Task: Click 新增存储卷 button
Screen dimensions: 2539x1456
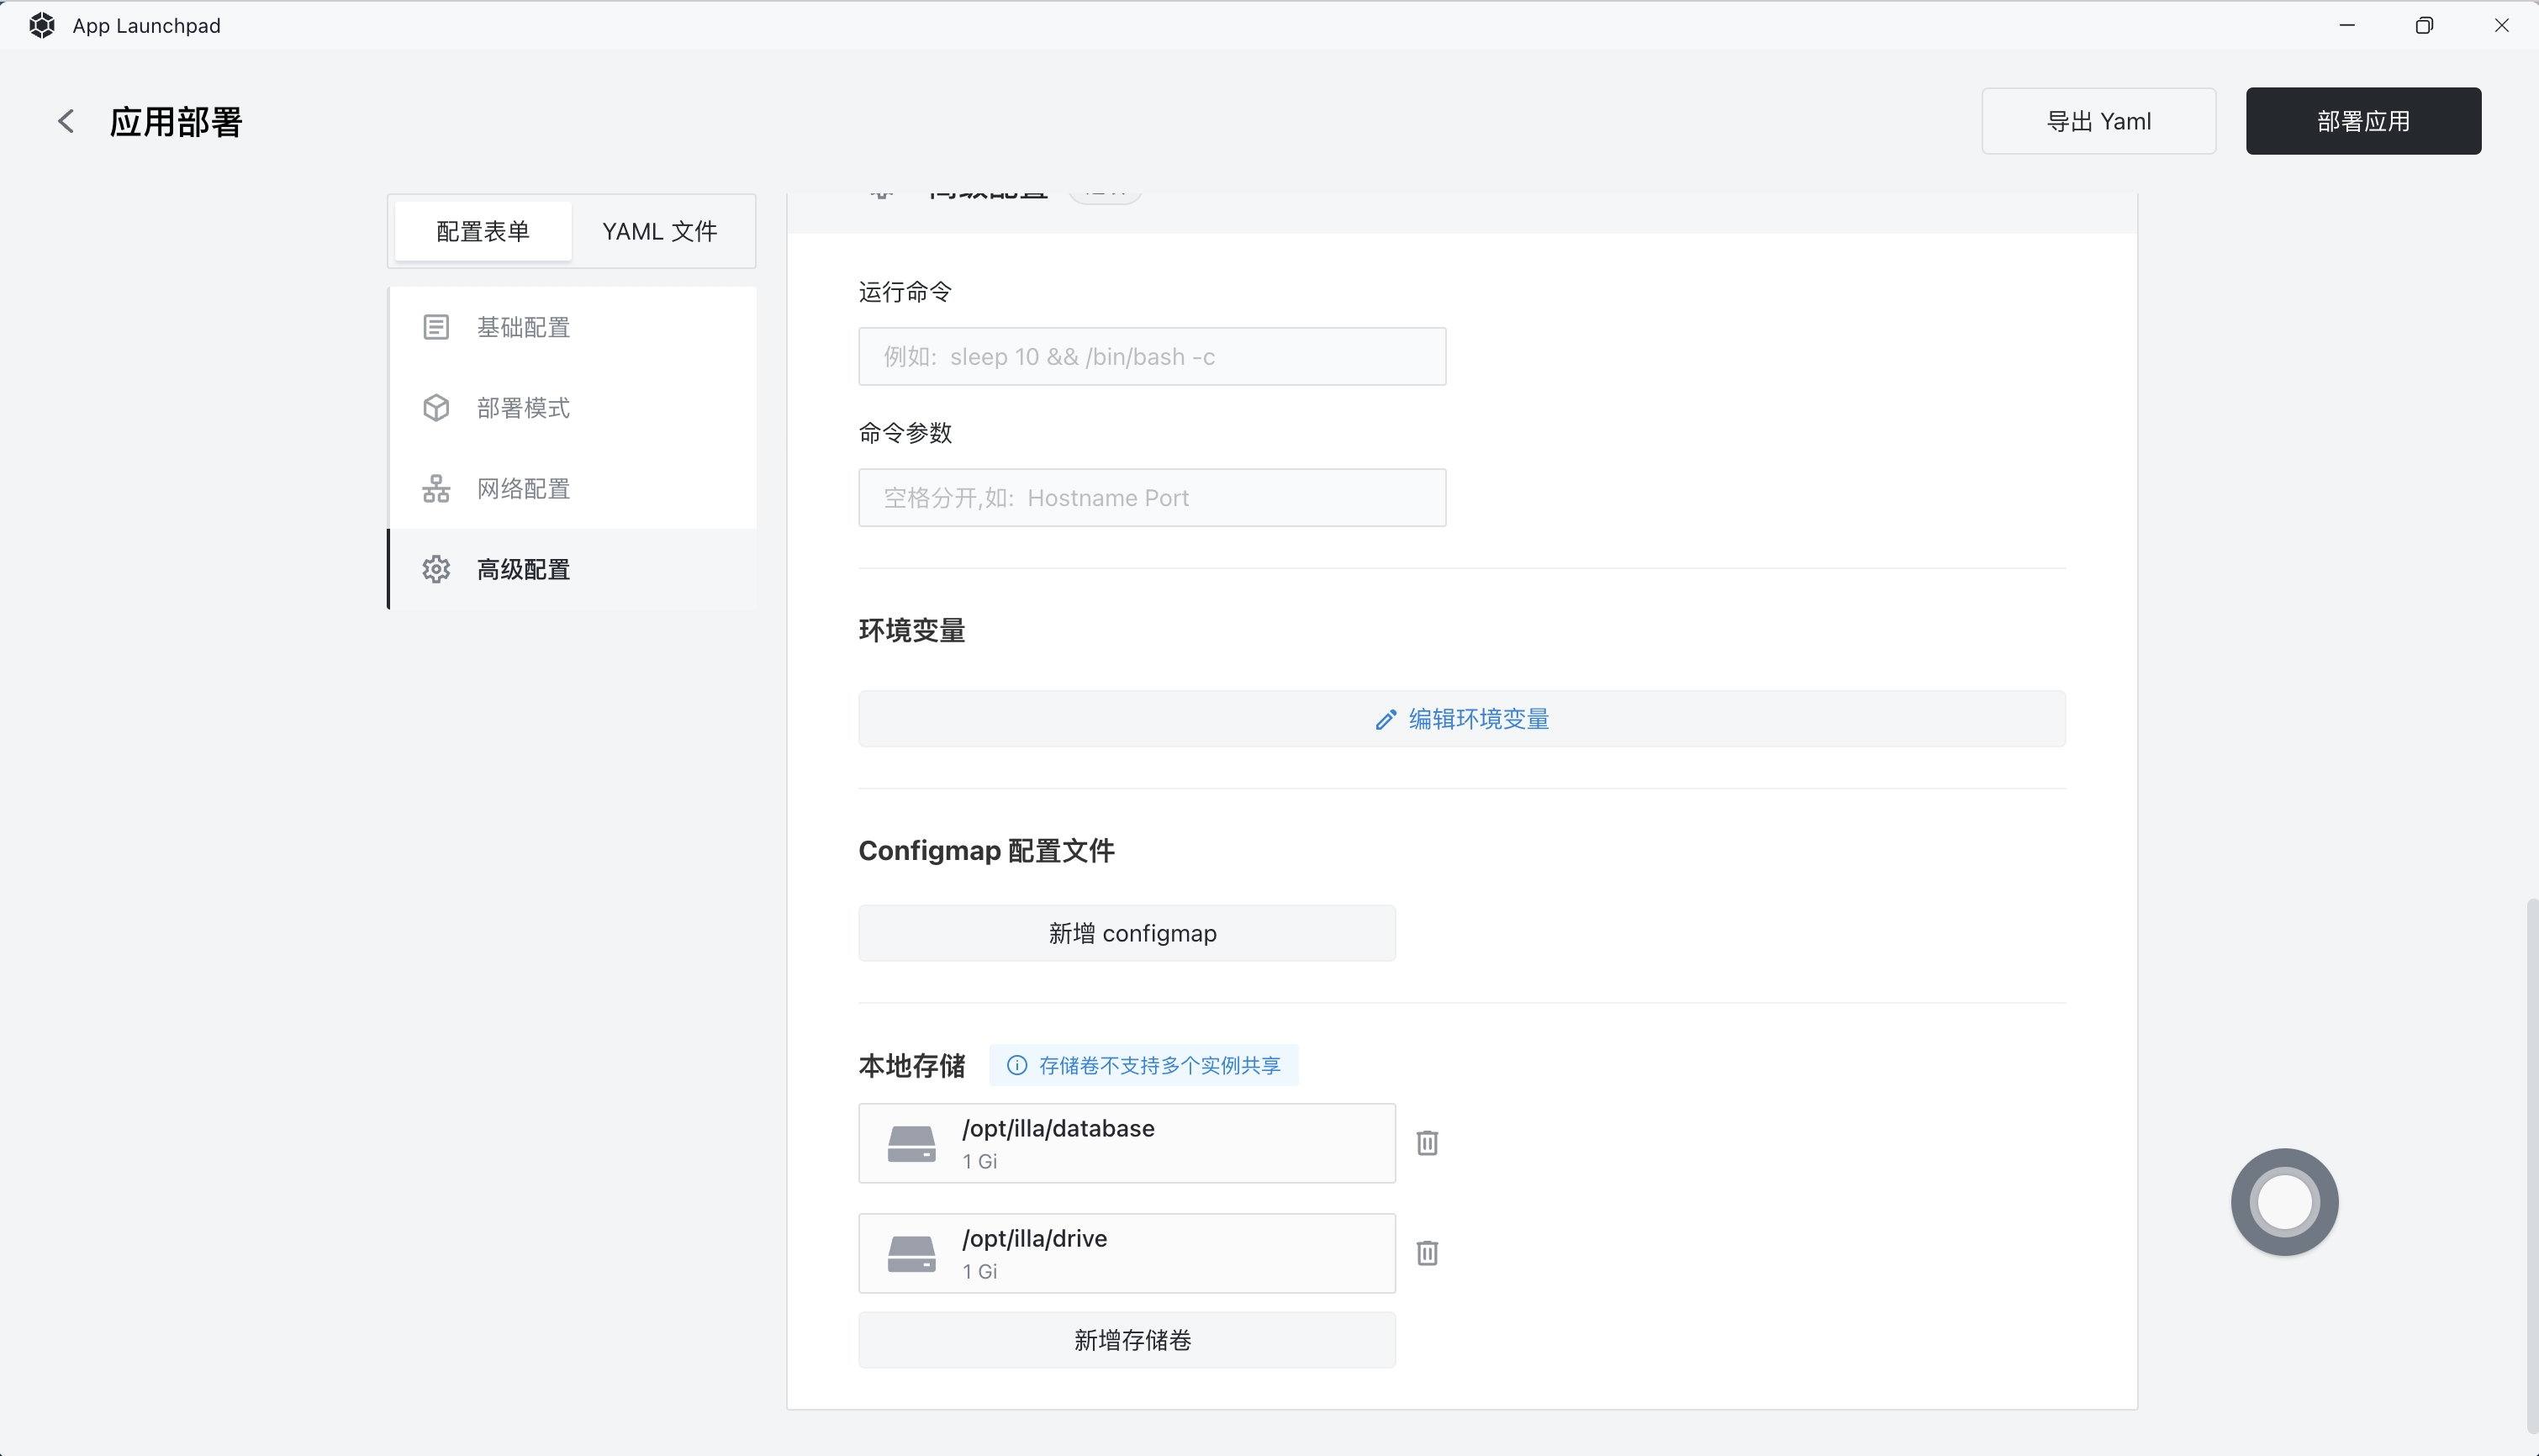Action: [1127, 1340]
